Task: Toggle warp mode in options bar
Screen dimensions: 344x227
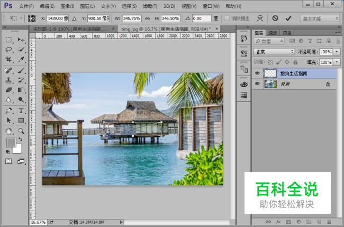Action: click(x=260, y=18)
